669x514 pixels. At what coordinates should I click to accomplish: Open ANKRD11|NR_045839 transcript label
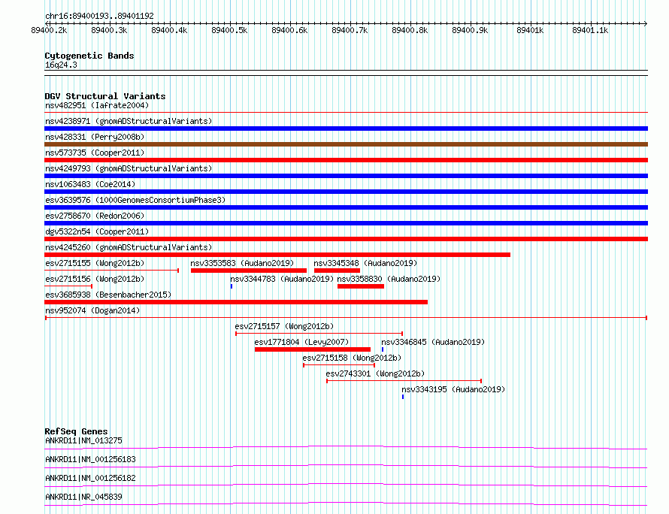(83, 497)
